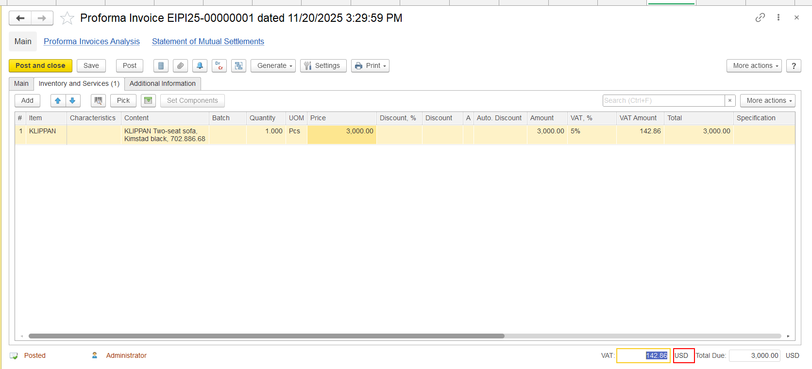Open the Dr/Cr accounting entries icon
This screenshot has height=369, width=812.
(x=219, y=66)
